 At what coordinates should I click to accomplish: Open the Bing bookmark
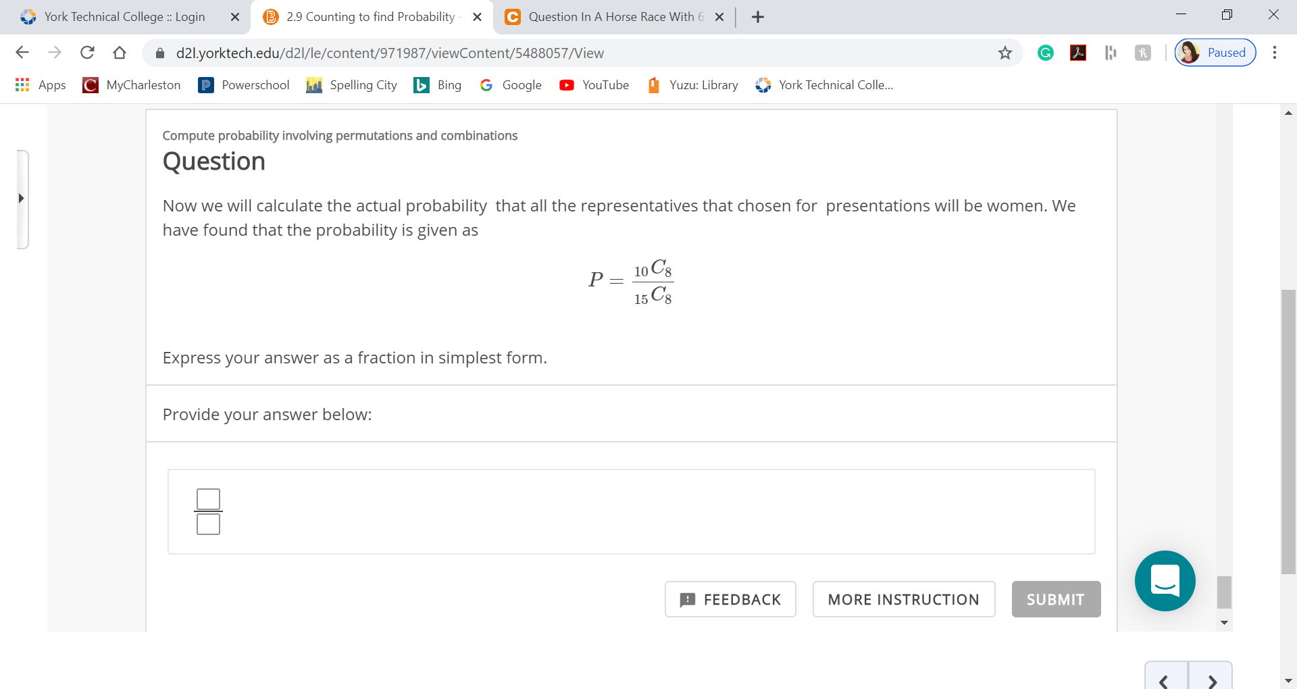pyautogui.click(x=437, y=85)
